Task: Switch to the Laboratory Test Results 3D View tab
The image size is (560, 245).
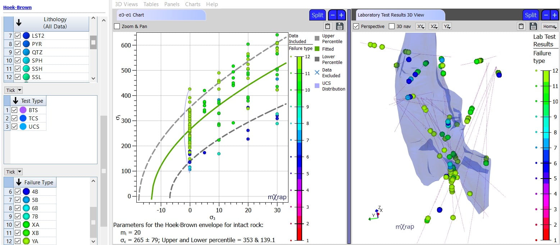Action: tap(399, 15)
